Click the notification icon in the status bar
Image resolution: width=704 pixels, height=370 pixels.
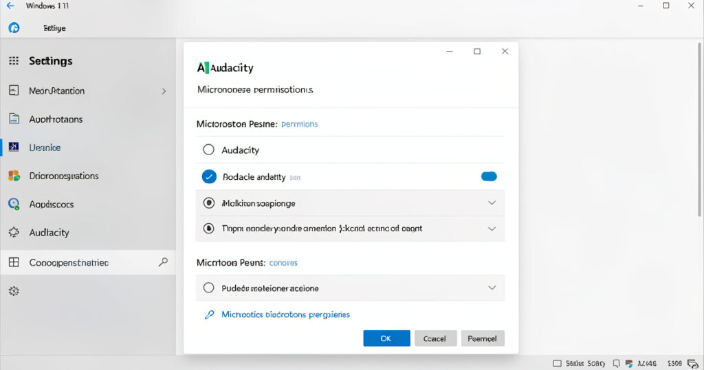pos(617,363)
